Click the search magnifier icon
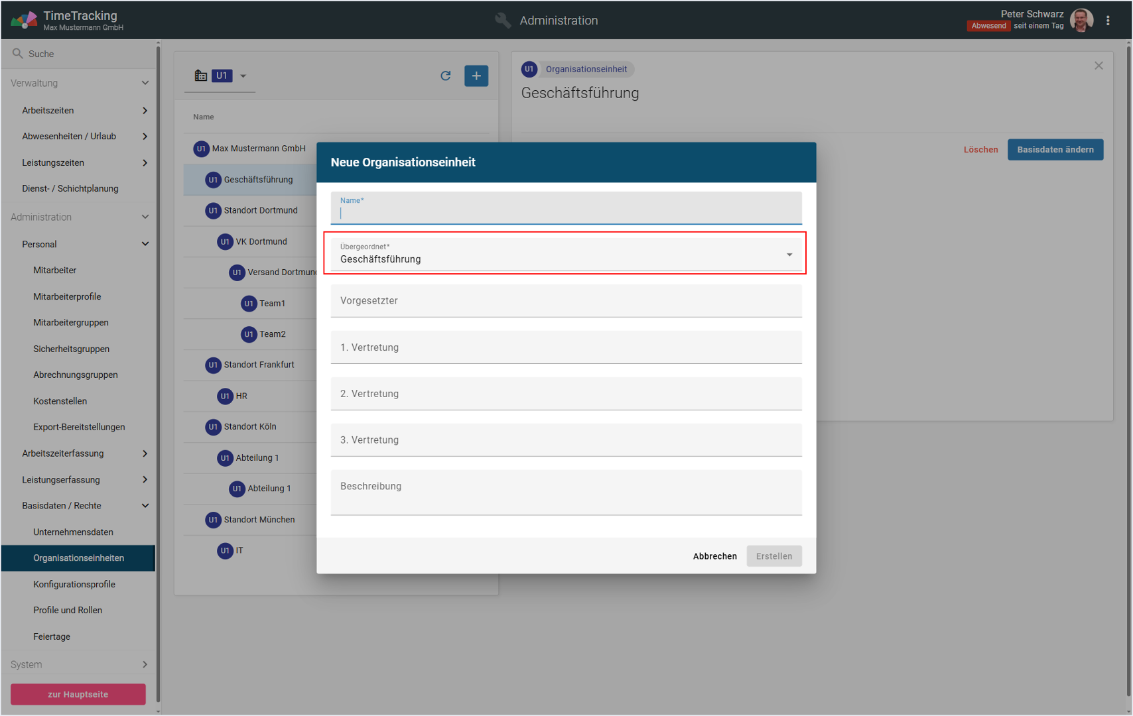Screen dimensions: 1133x716 click(x=18, y=54)
